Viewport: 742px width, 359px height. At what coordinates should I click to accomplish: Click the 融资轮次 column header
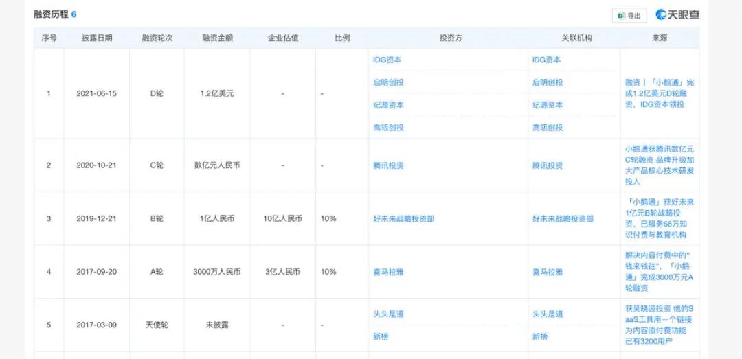157,38
